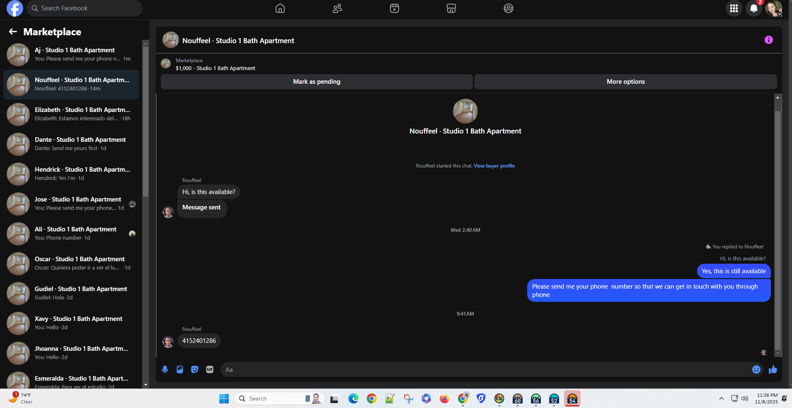Go back using the Marketplace back arrow
Screen dimensions: 792x408
(13, 32)
